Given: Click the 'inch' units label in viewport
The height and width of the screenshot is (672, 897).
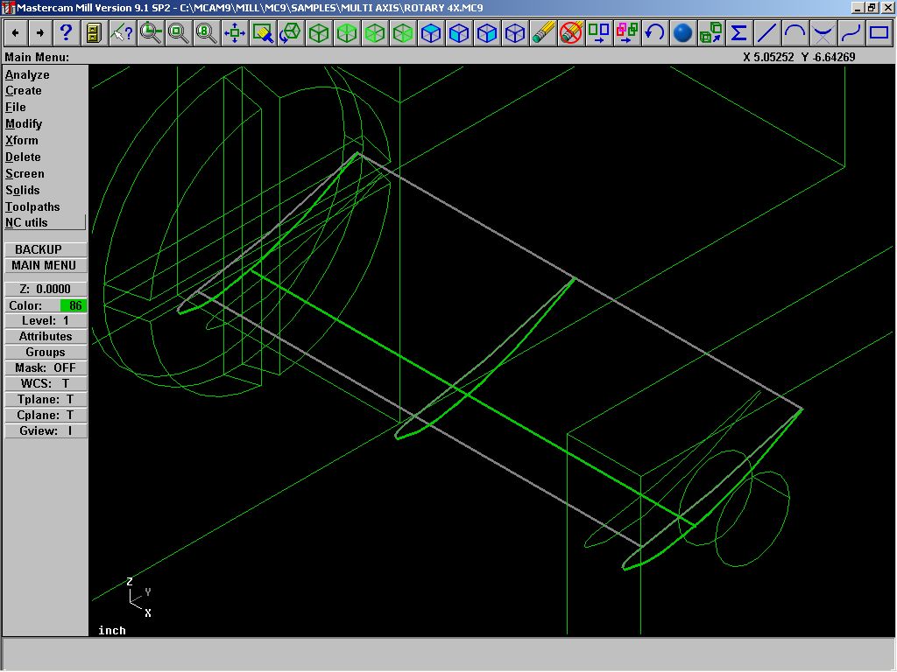Looking at the screenshot, I should (111, 630).
